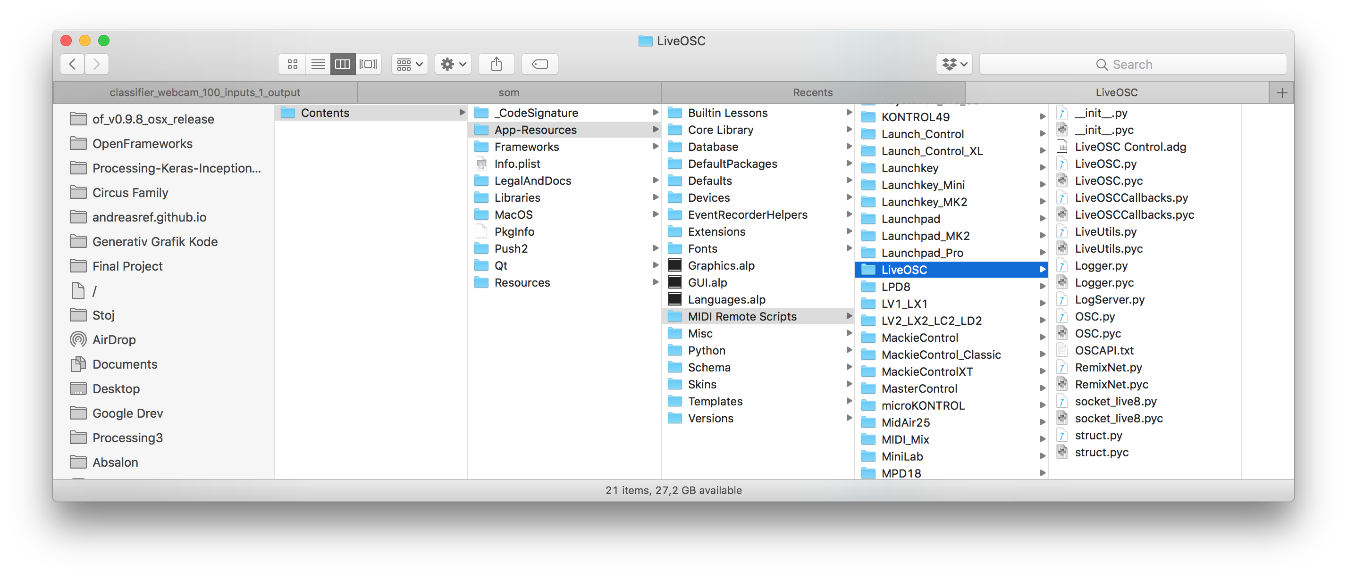1347x577 pixels.
Task: Open the Dropbox toolbar dropdown
Action: coord(954,64)
